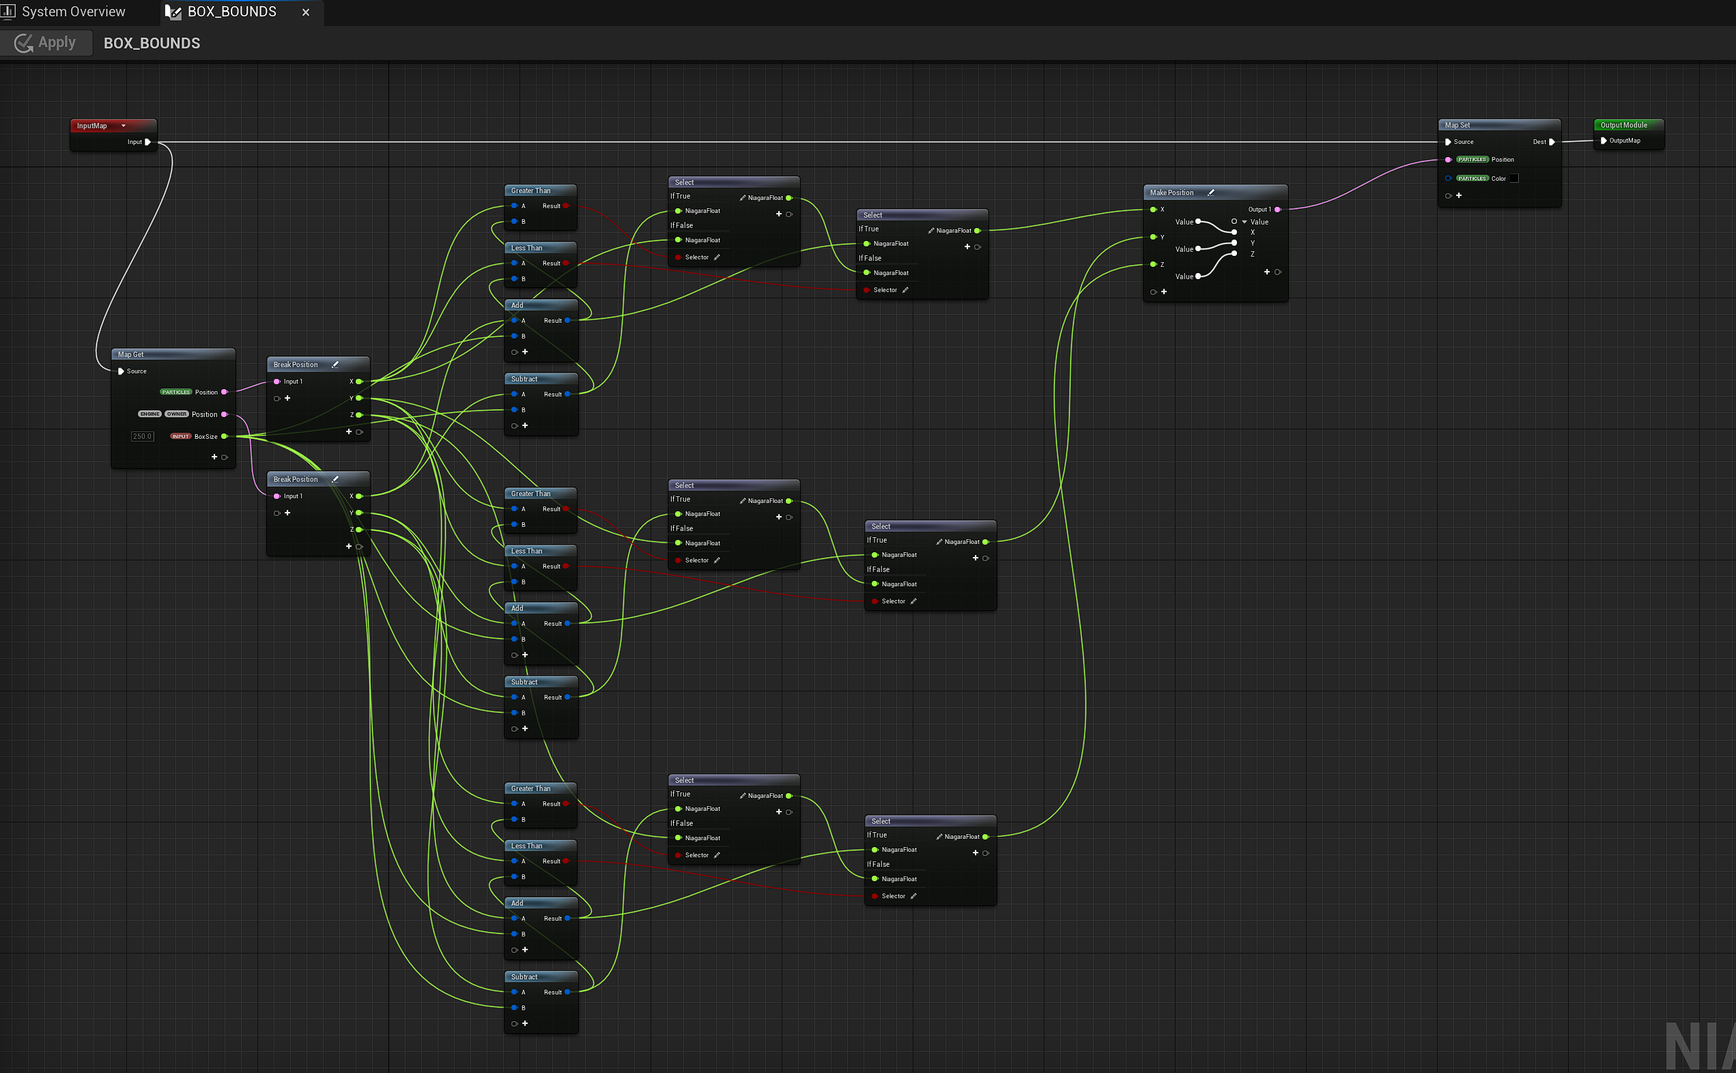Open the InputMap node dropdown arrow

click(x=124, y=126)
